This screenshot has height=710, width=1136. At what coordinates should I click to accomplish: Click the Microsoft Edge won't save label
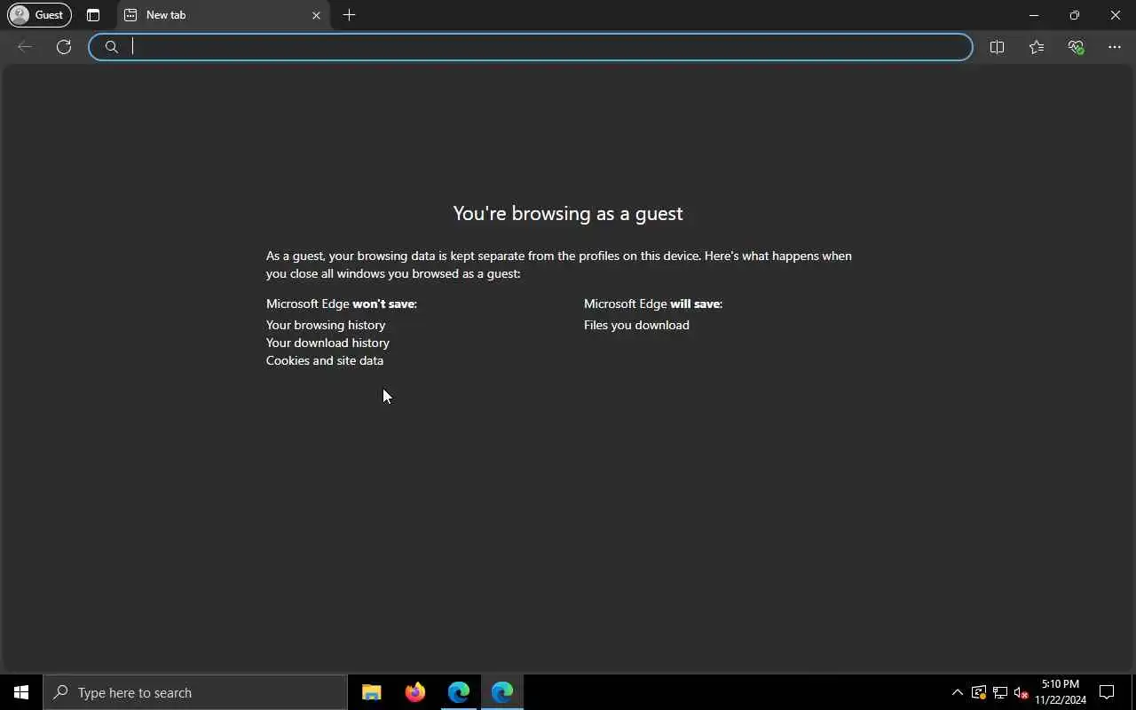[342, 304]
